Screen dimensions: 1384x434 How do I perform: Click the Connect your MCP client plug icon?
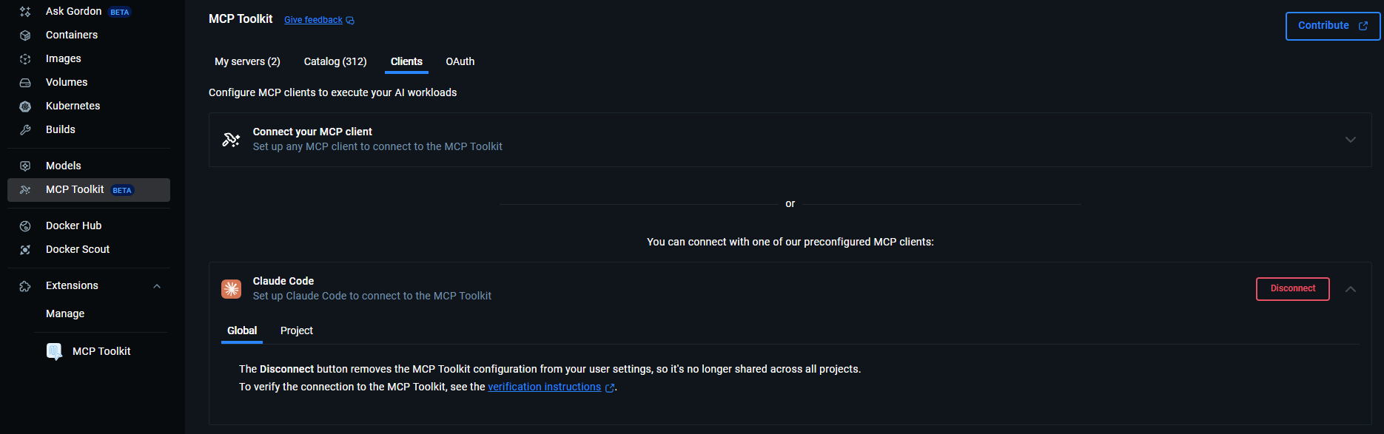click(231, 139)
